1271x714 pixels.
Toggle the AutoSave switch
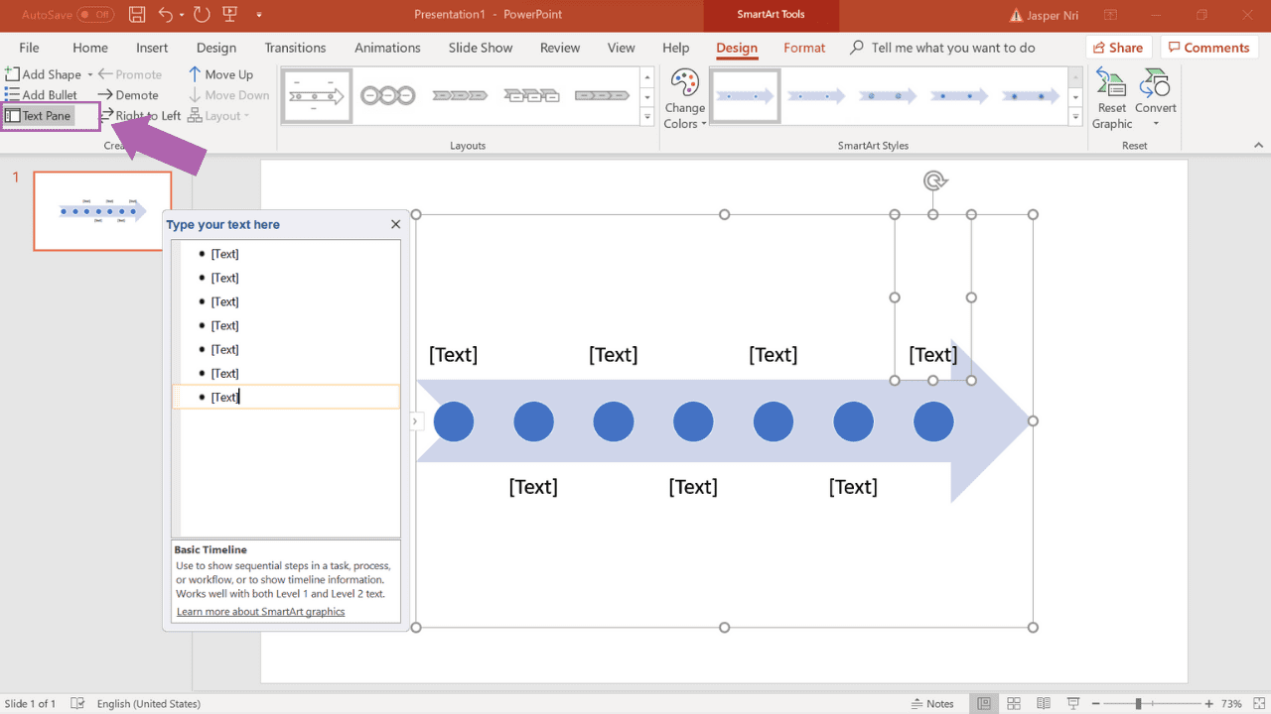pyautogui.click(x=95, y=15)
